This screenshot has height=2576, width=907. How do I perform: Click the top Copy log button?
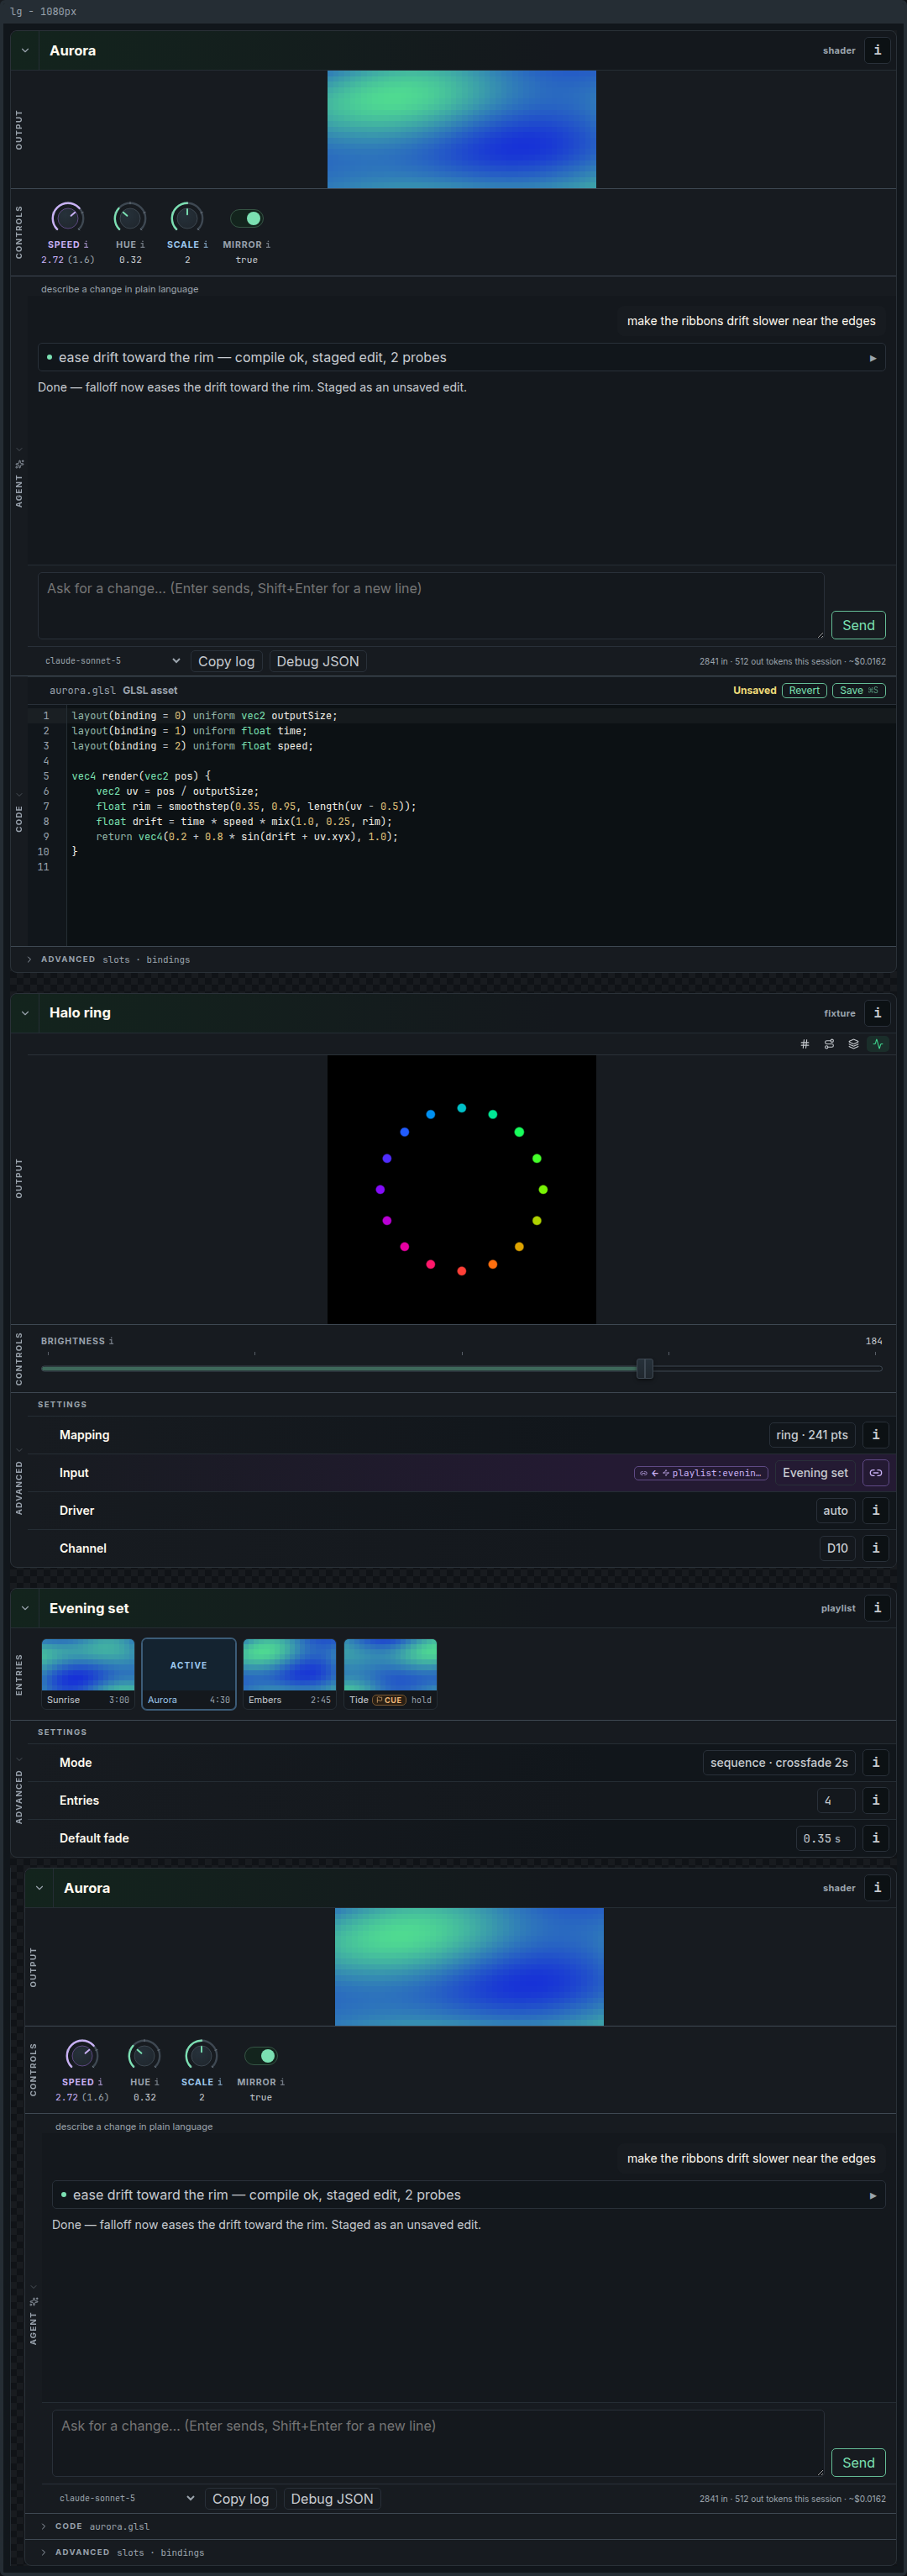tap(226, 661)
